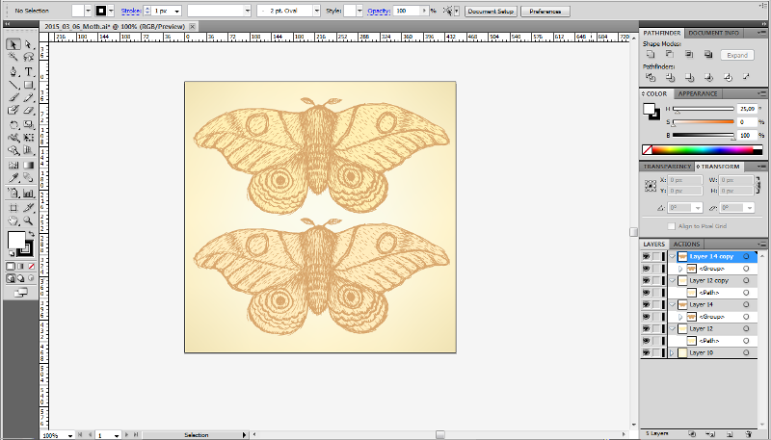Switch to the Document Info tab
The image size is (771, 440).
[x=713, y=33]
